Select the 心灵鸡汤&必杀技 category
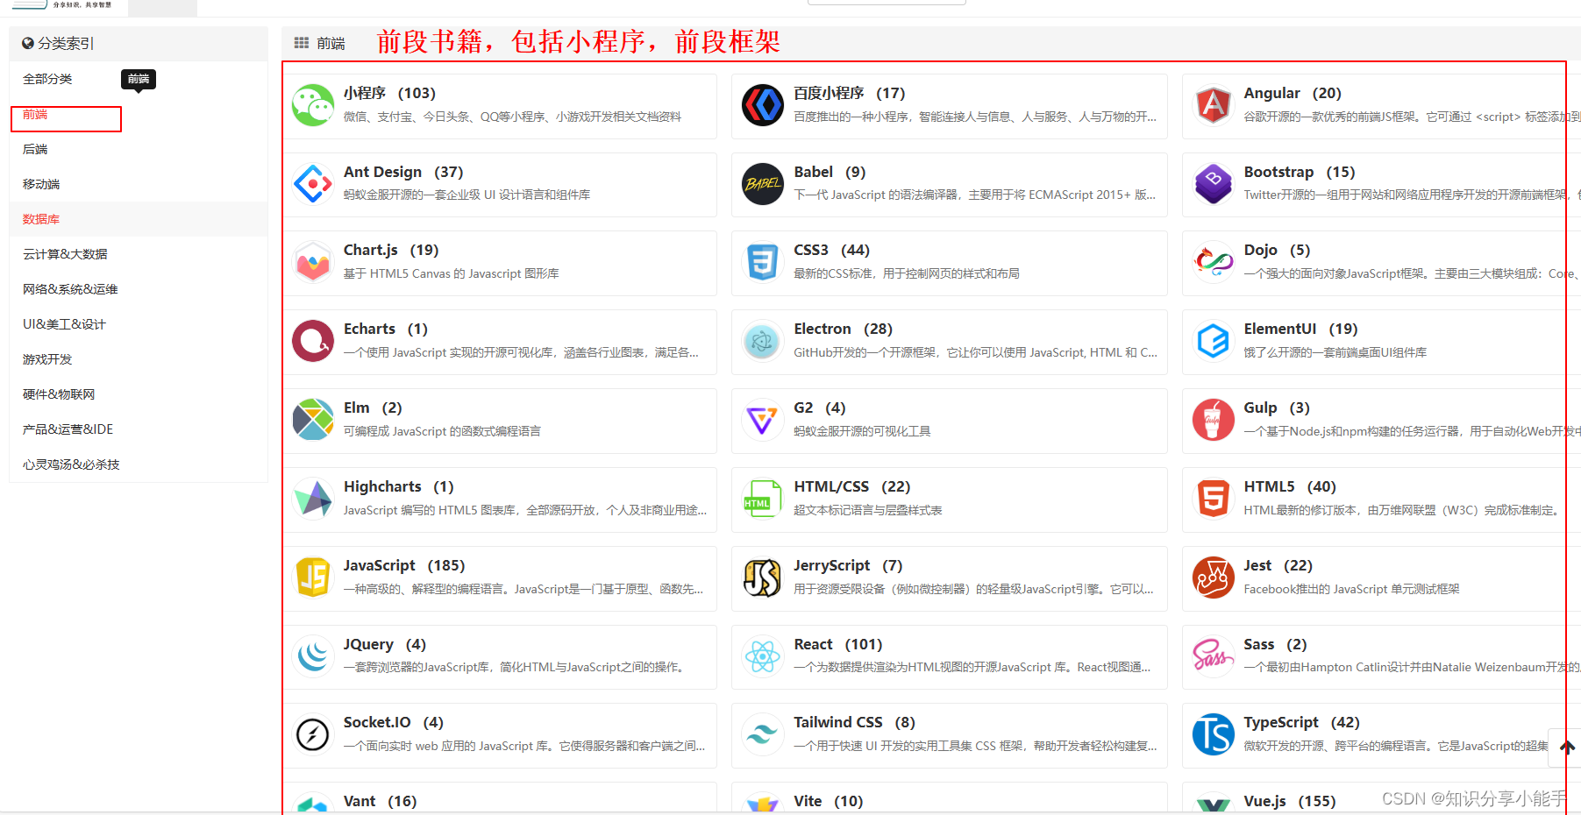The image size is (1581, 815). coord(71,464)
